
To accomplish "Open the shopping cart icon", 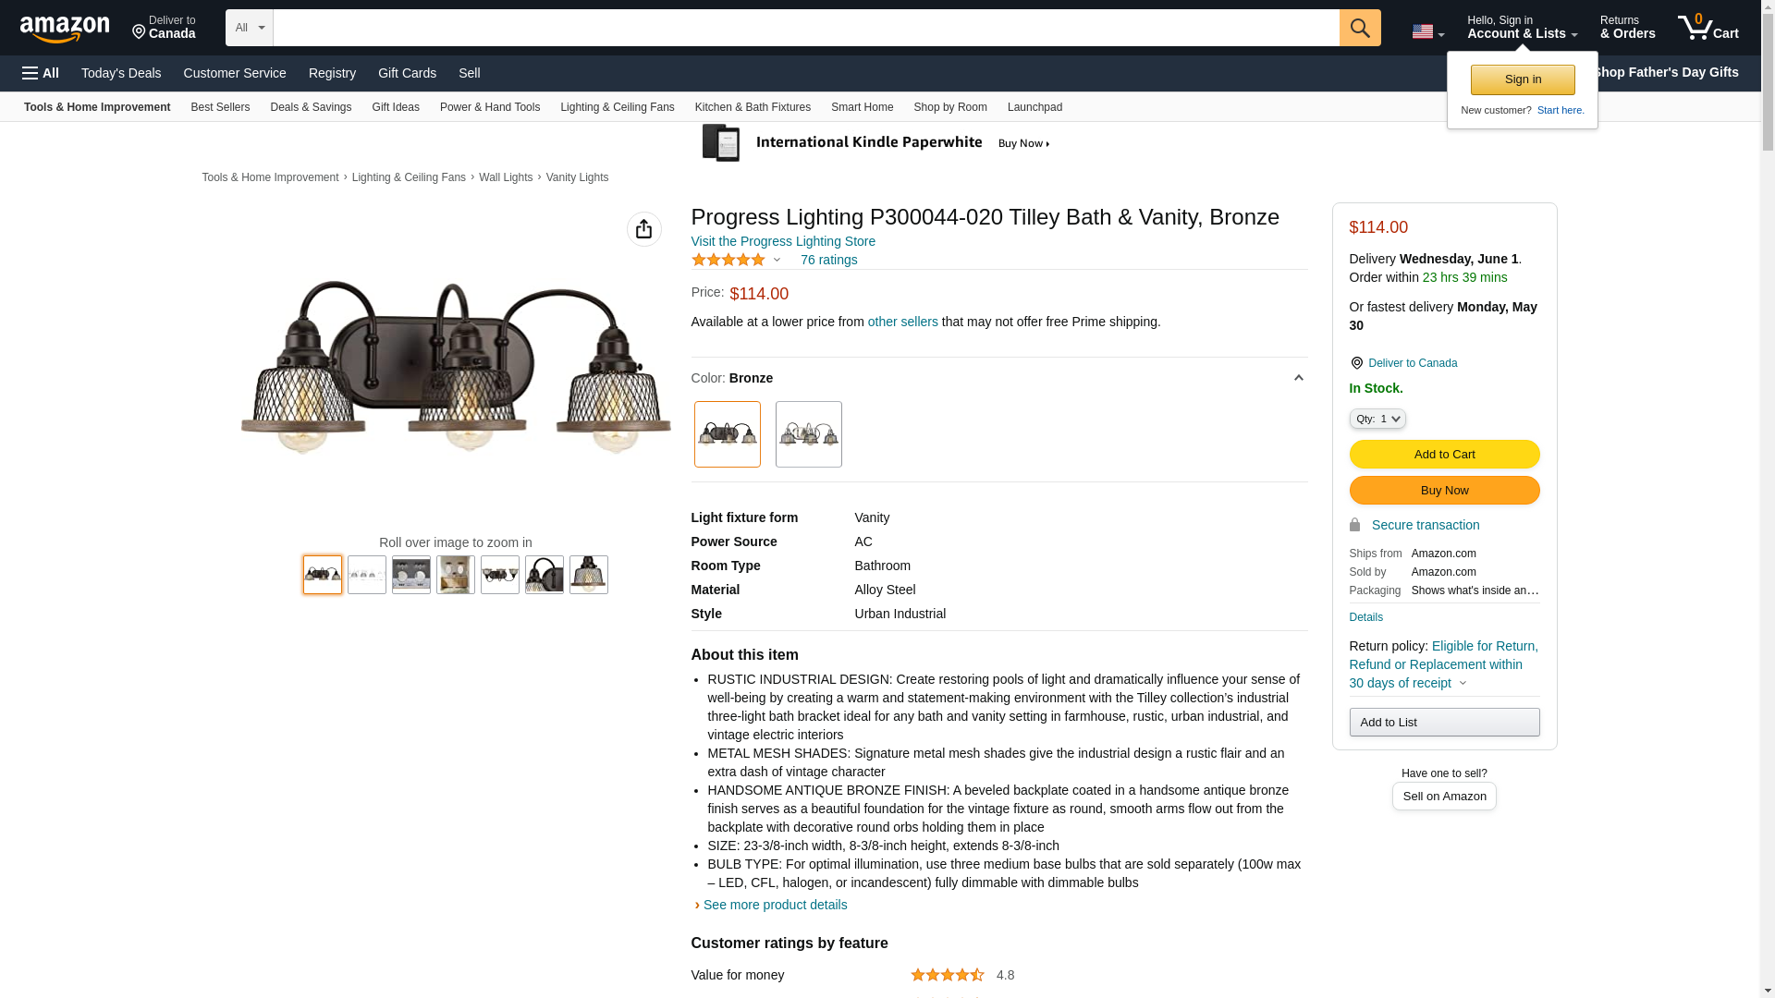I will [1708, 28].
